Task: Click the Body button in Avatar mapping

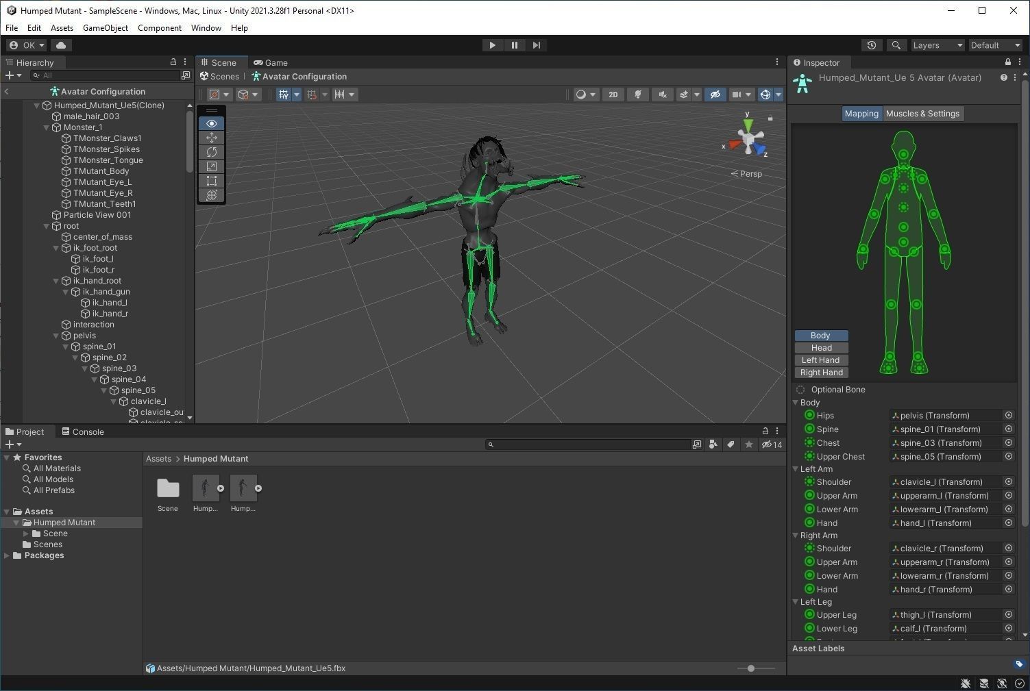Action: tap(821, 336)
